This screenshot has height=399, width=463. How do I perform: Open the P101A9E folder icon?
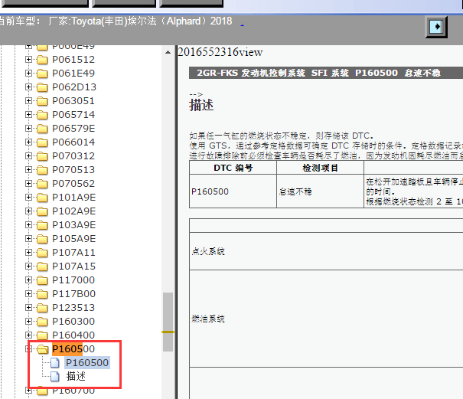42,198
